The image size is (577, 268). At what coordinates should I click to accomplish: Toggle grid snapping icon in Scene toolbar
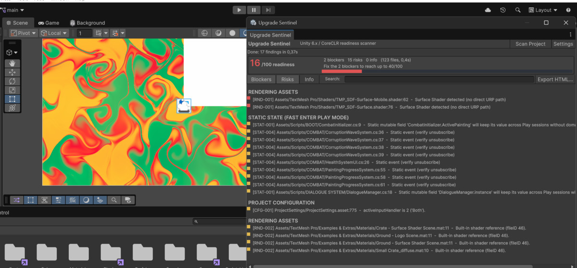(x=99, y=33)
